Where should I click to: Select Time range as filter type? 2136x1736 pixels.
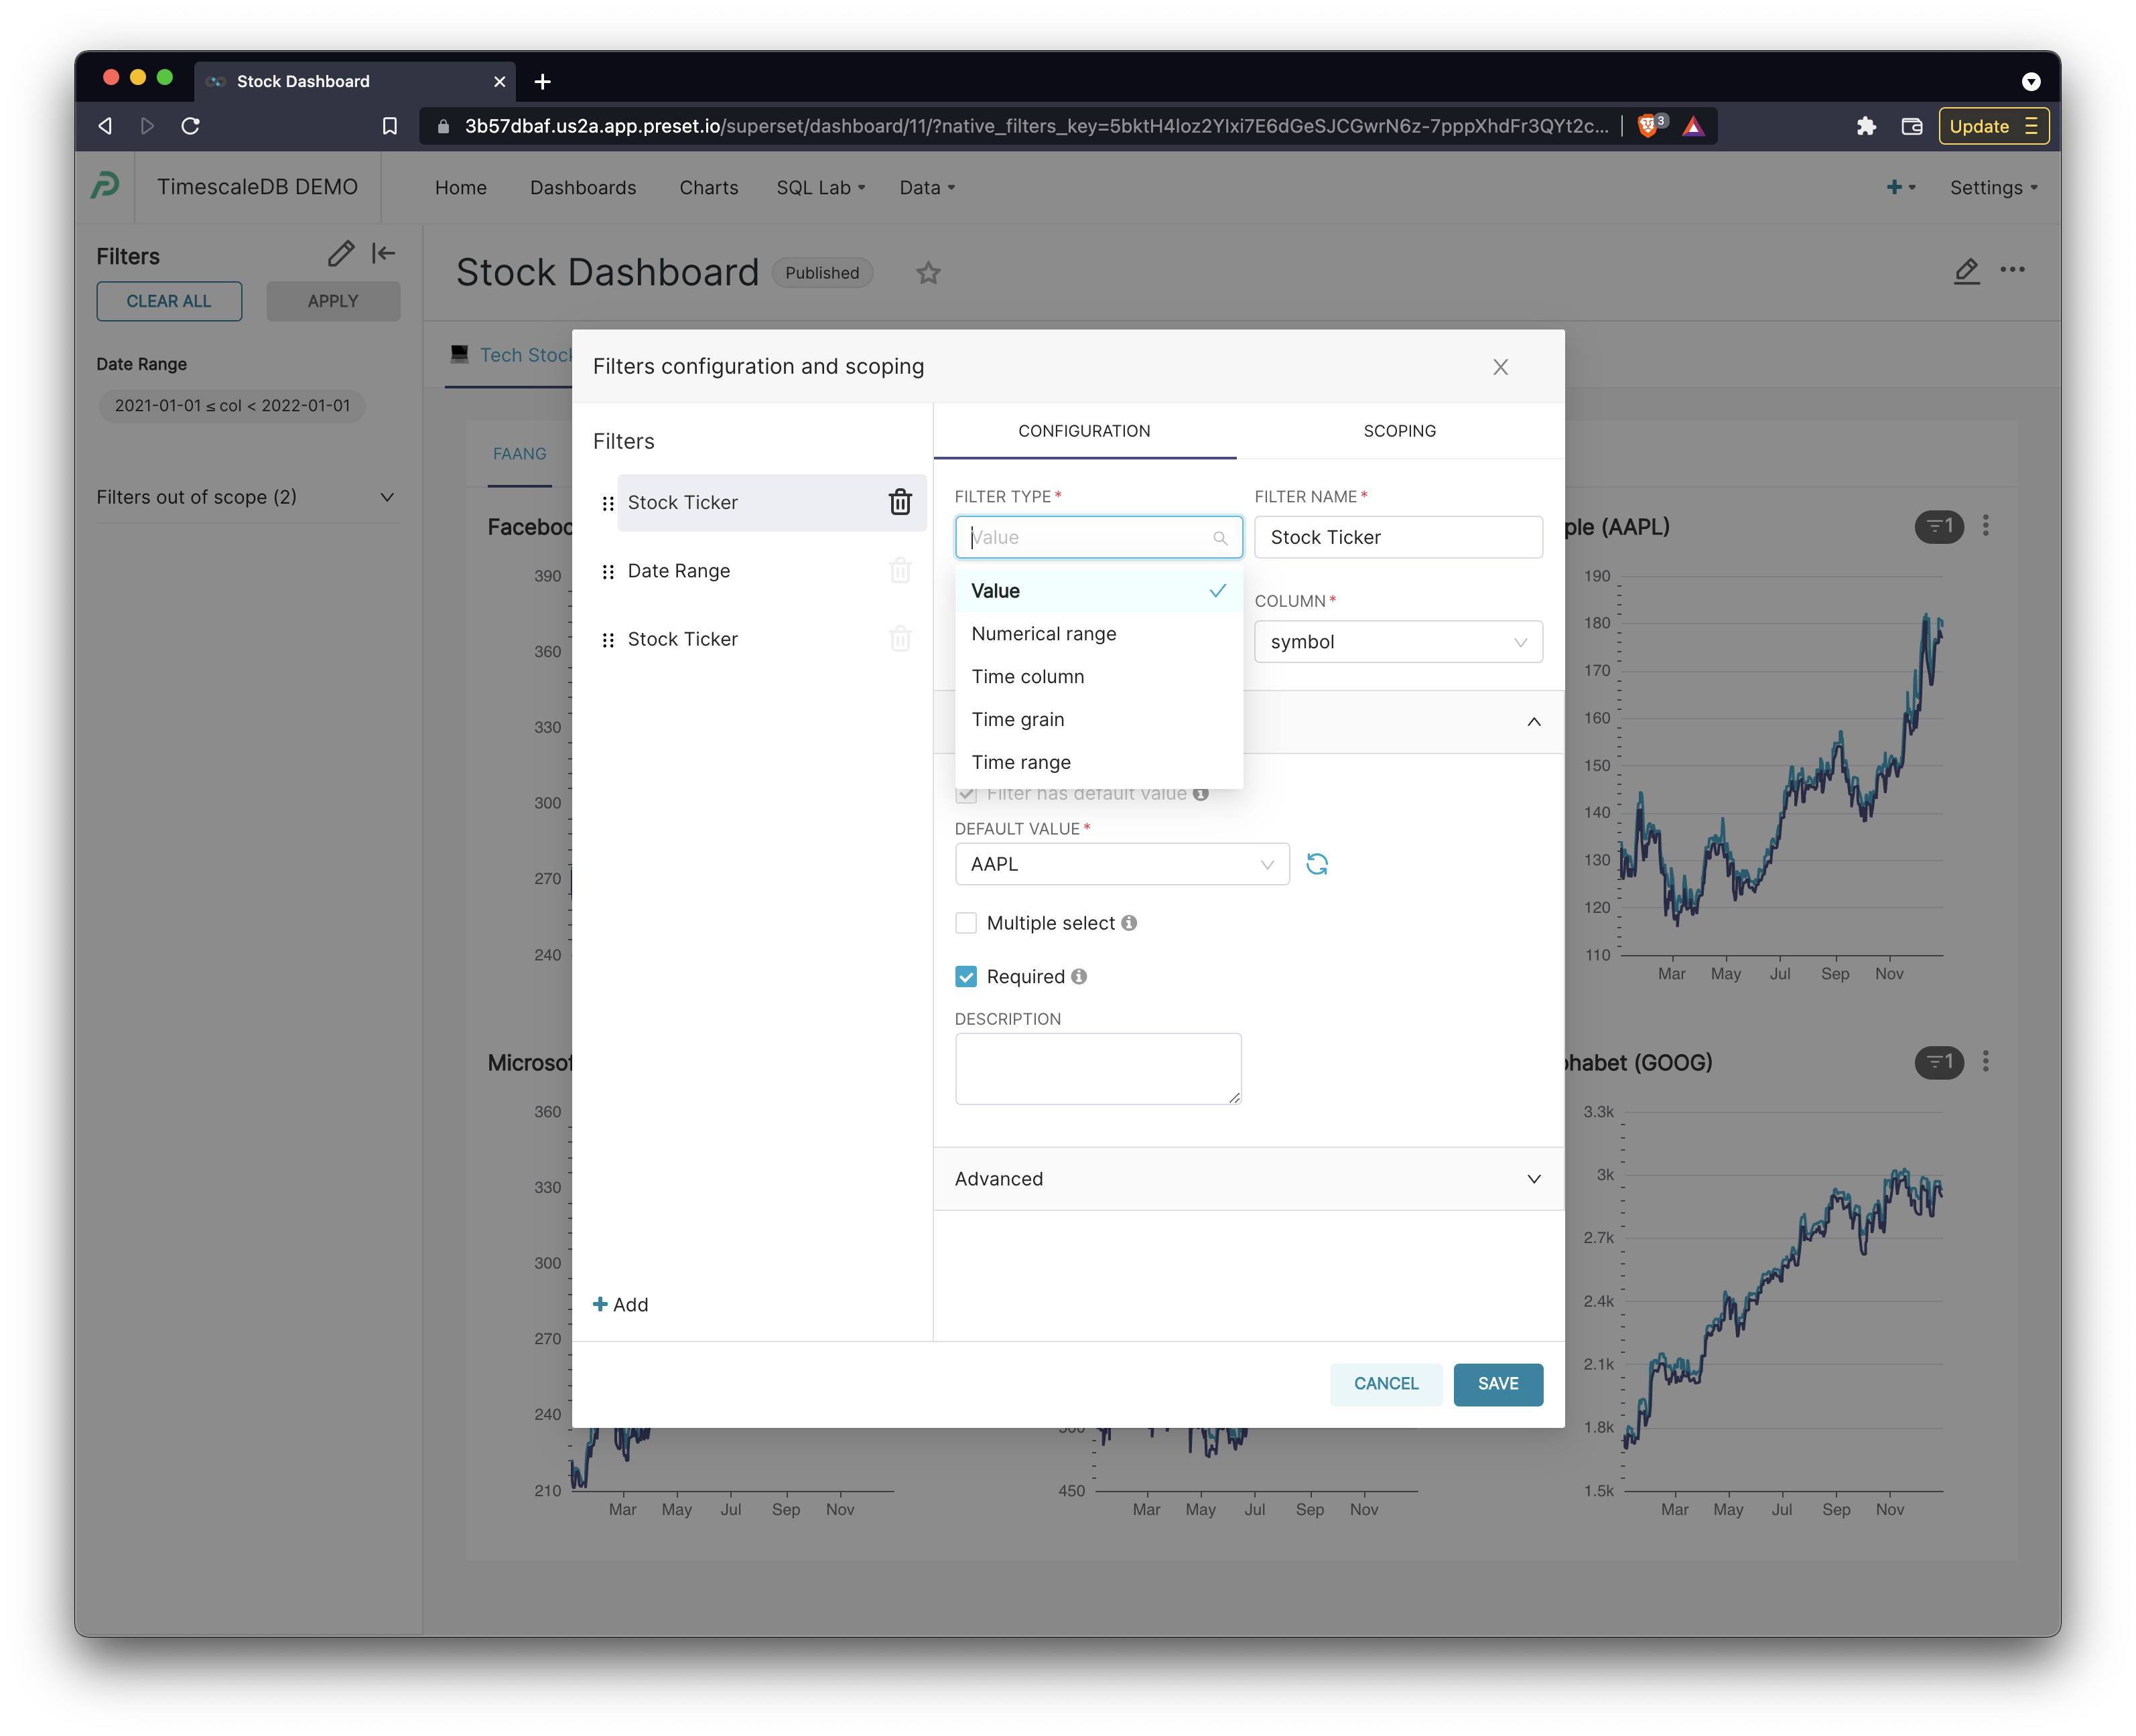tap(1022, 762)
